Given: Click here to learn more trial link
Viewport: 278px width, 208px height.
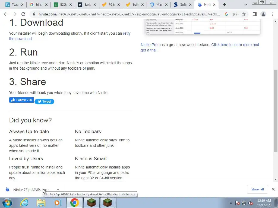Looking at the screenshot, I should pos(200,47).
